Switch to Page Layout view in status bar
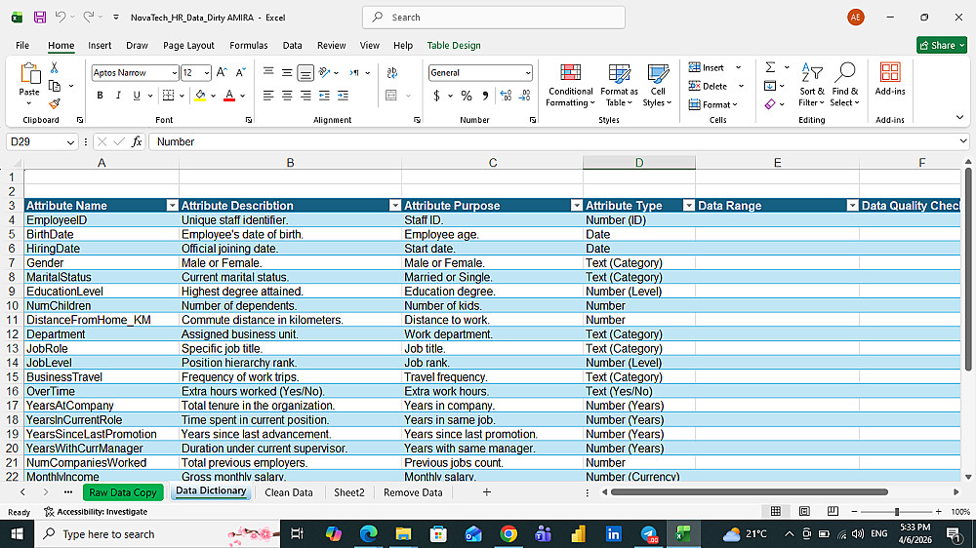This screenshot has width=976, height=548. click(804, 511)
